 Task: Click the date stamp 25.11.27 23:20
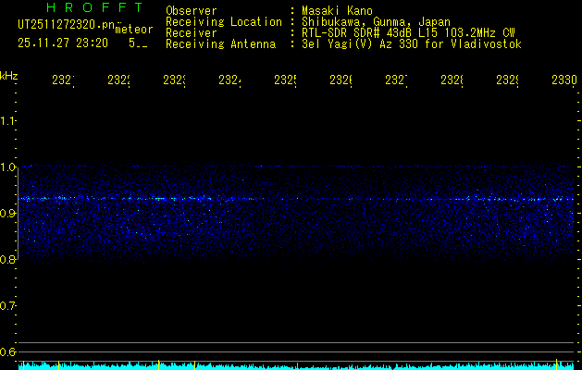(x=63, y=43)
